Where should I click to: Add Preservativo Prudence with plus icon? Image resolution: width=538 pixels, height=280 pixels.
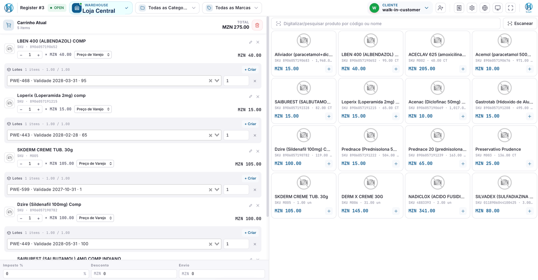[x=530, y=164]
